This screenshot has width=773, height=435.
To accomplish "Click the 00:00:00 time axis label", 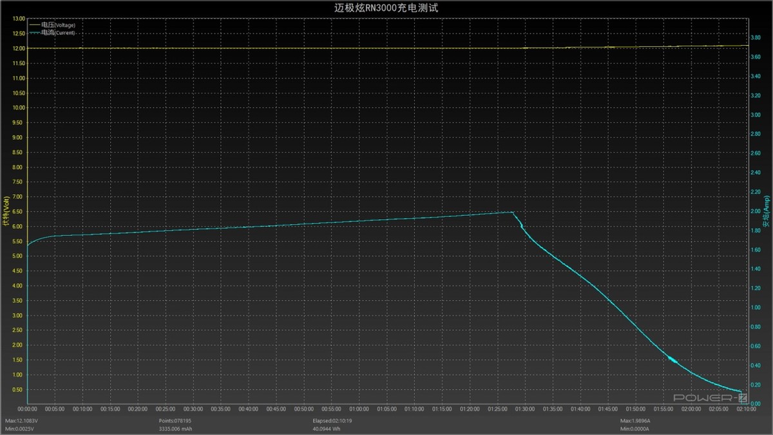I will click(28, 409).
